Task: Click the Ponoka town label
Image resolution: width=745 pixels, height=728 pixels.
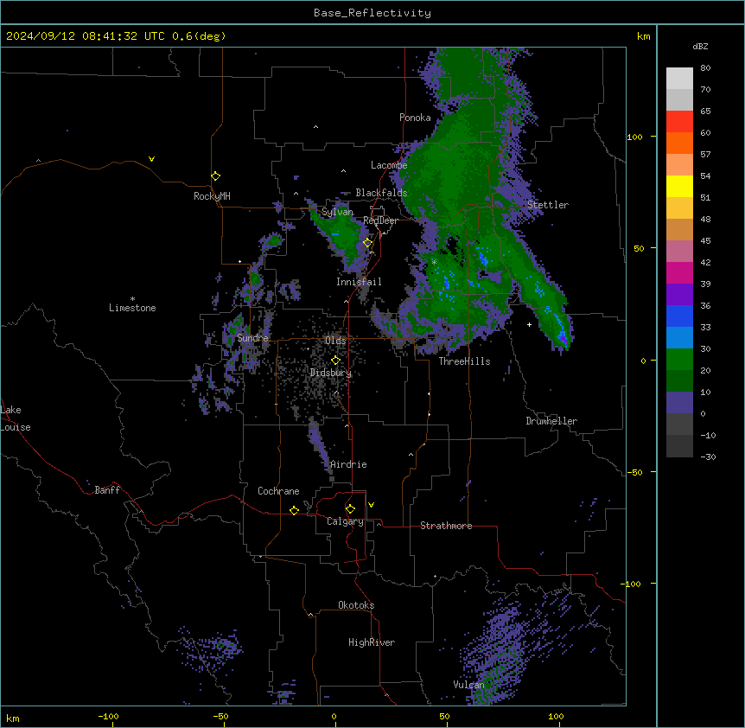Action: pyautogui.click(x=415, y=118)
